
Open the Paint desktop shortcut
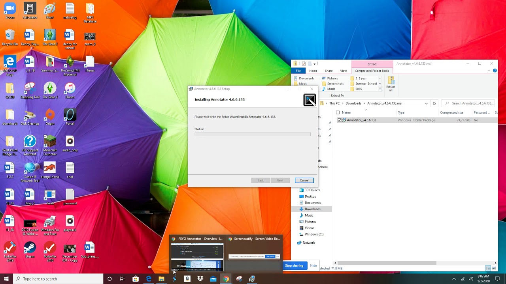pyautogui.click(x=50, y=11)
